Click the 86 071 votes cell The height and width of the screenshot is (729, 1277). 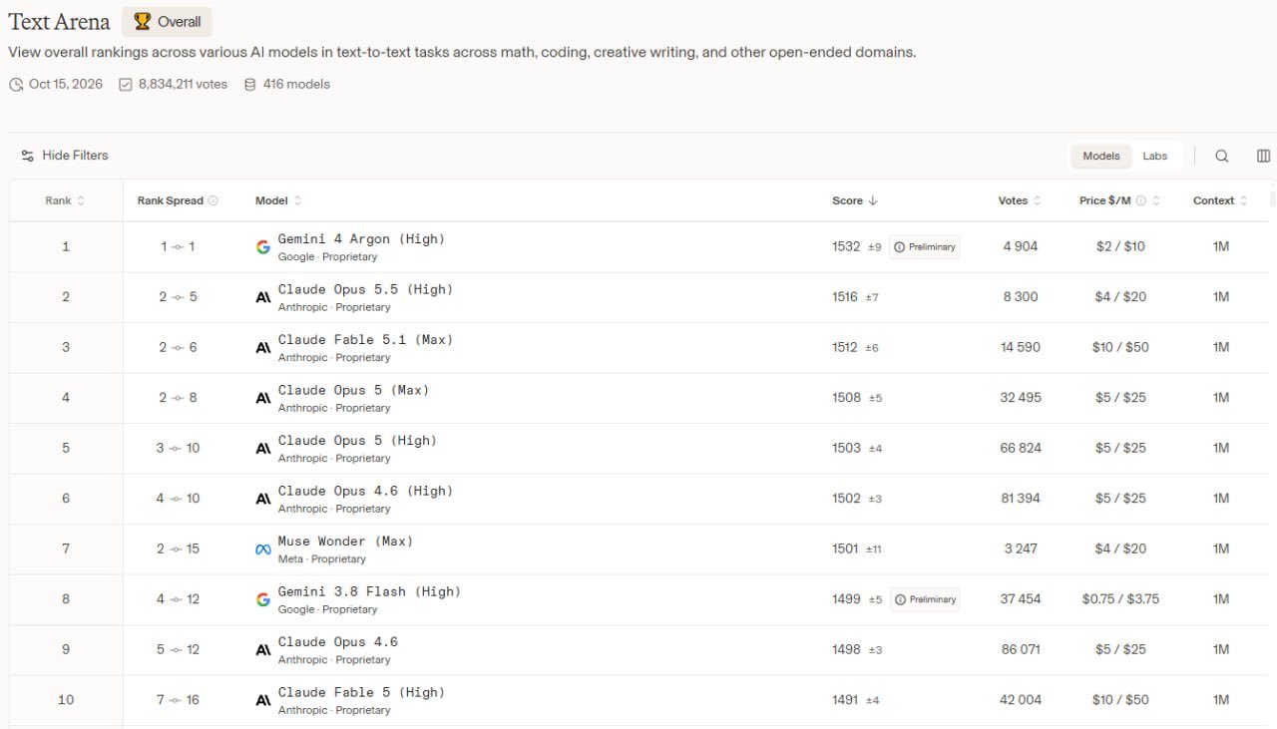click(1020, 649)
